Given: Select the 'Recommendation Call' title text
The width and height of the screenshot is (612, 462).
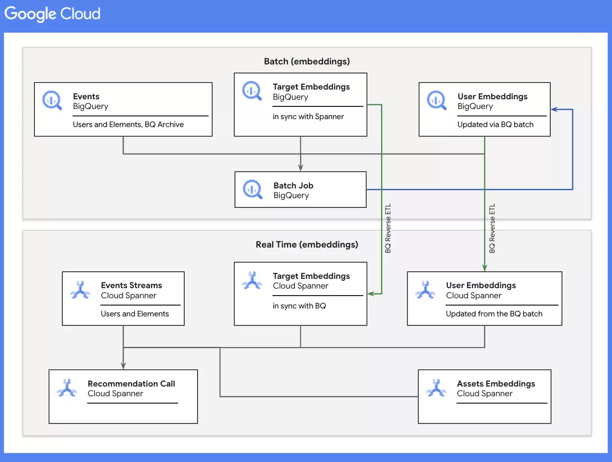Looking at the screenshot, I should 131,384.
